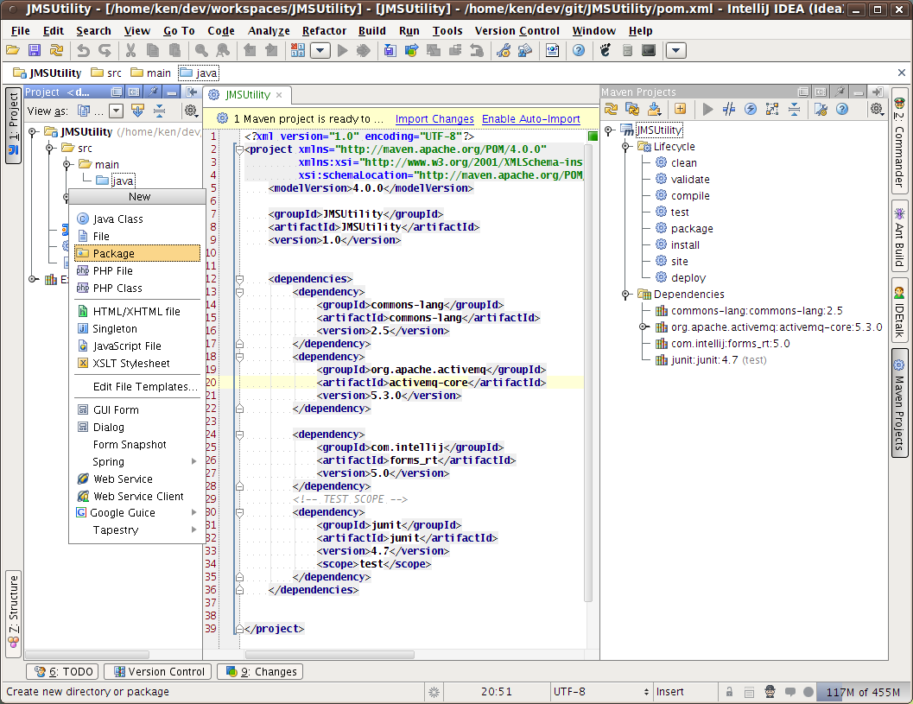Click the Redo arrow toolbar icon
The width and height of the screenshot is (913, 704).
click(105, 51)
